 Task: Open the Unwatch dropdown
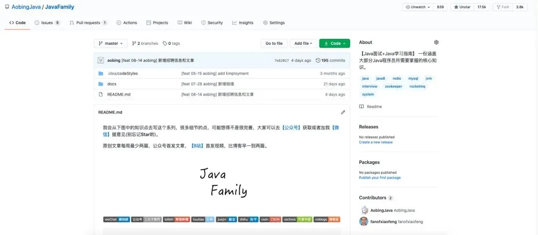pyautogui.click(x=417, y=7)
